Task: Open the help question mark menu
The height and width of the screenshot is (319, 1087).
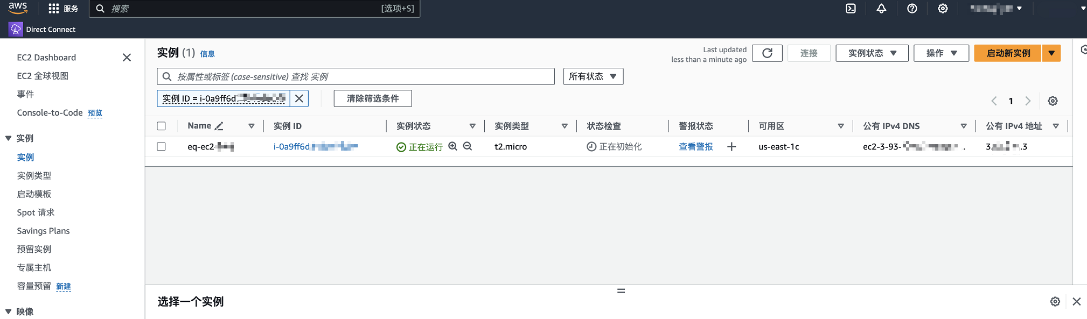Action: (x=912, y=9)
